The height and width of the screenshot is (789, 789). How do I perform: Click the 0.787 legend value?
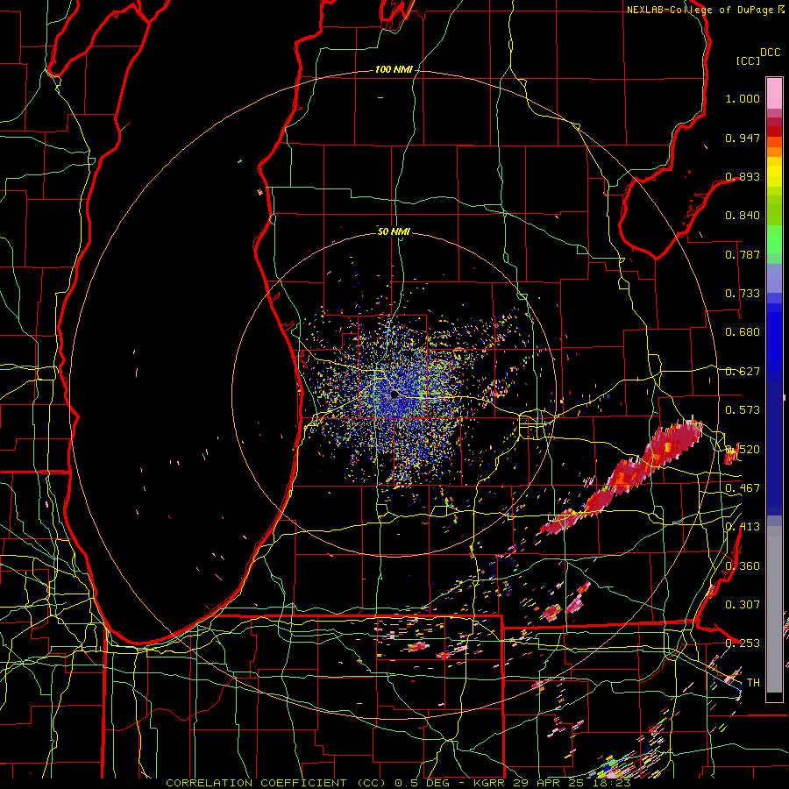coord(743,254)
